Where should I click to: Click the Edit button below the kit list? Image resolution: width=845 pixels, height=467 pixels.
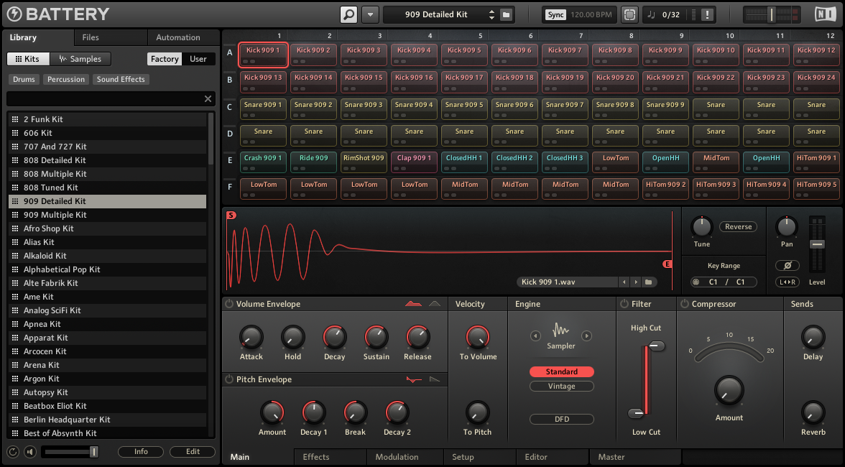coord(193,452)
